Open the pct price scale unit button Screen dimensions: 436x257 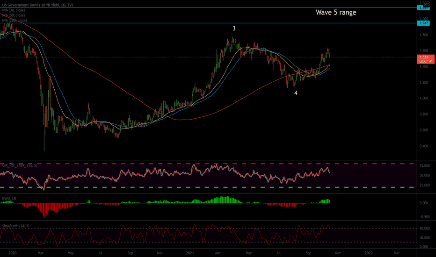click(426, 4)
